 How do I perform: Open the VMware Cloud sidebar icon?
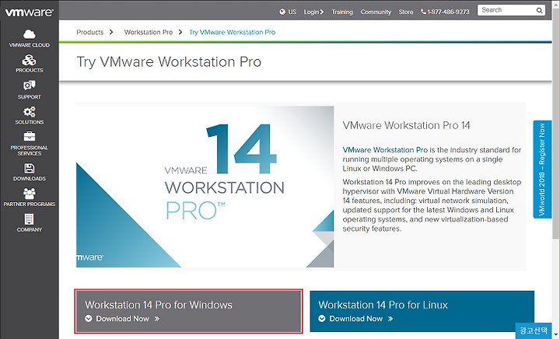[30, 34]
